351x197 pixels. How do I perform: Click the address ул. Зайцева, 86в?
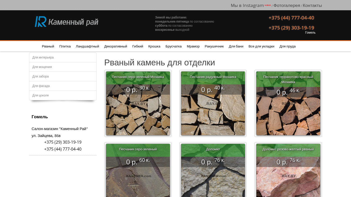click(x=46, y=135)
